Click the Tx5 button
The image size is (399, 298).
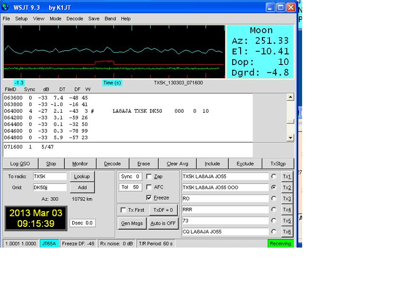click(x=287, y=221)
